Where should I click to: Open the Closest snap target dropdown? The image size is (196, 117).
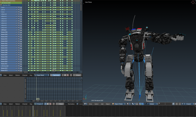(190, 104)
